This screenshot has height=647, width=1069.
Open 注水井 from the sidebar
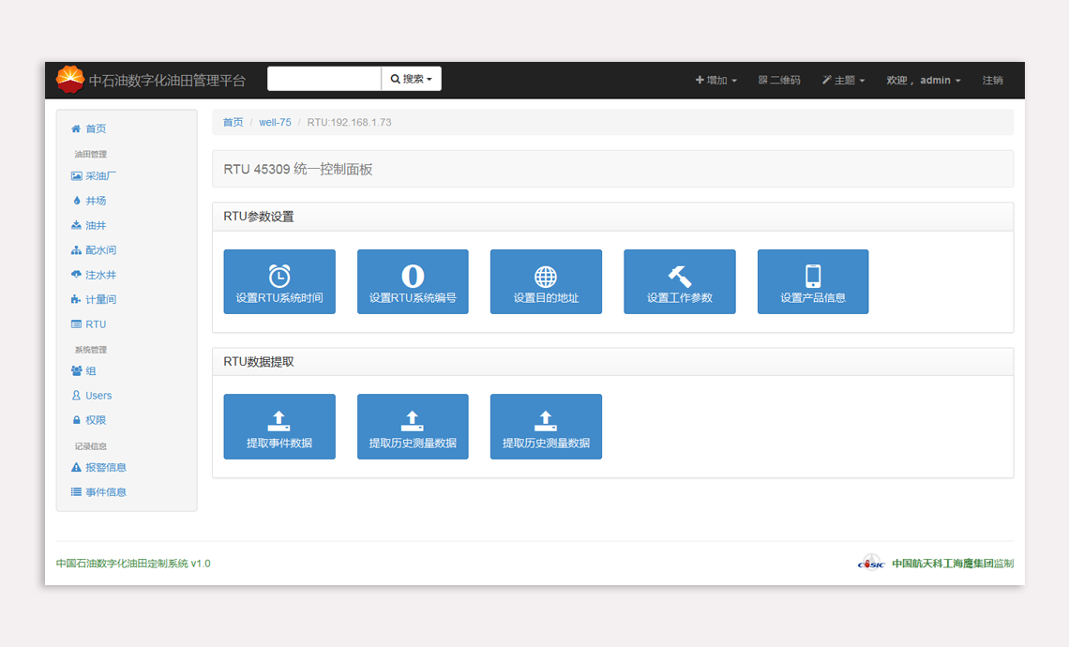tap(100, 275)
